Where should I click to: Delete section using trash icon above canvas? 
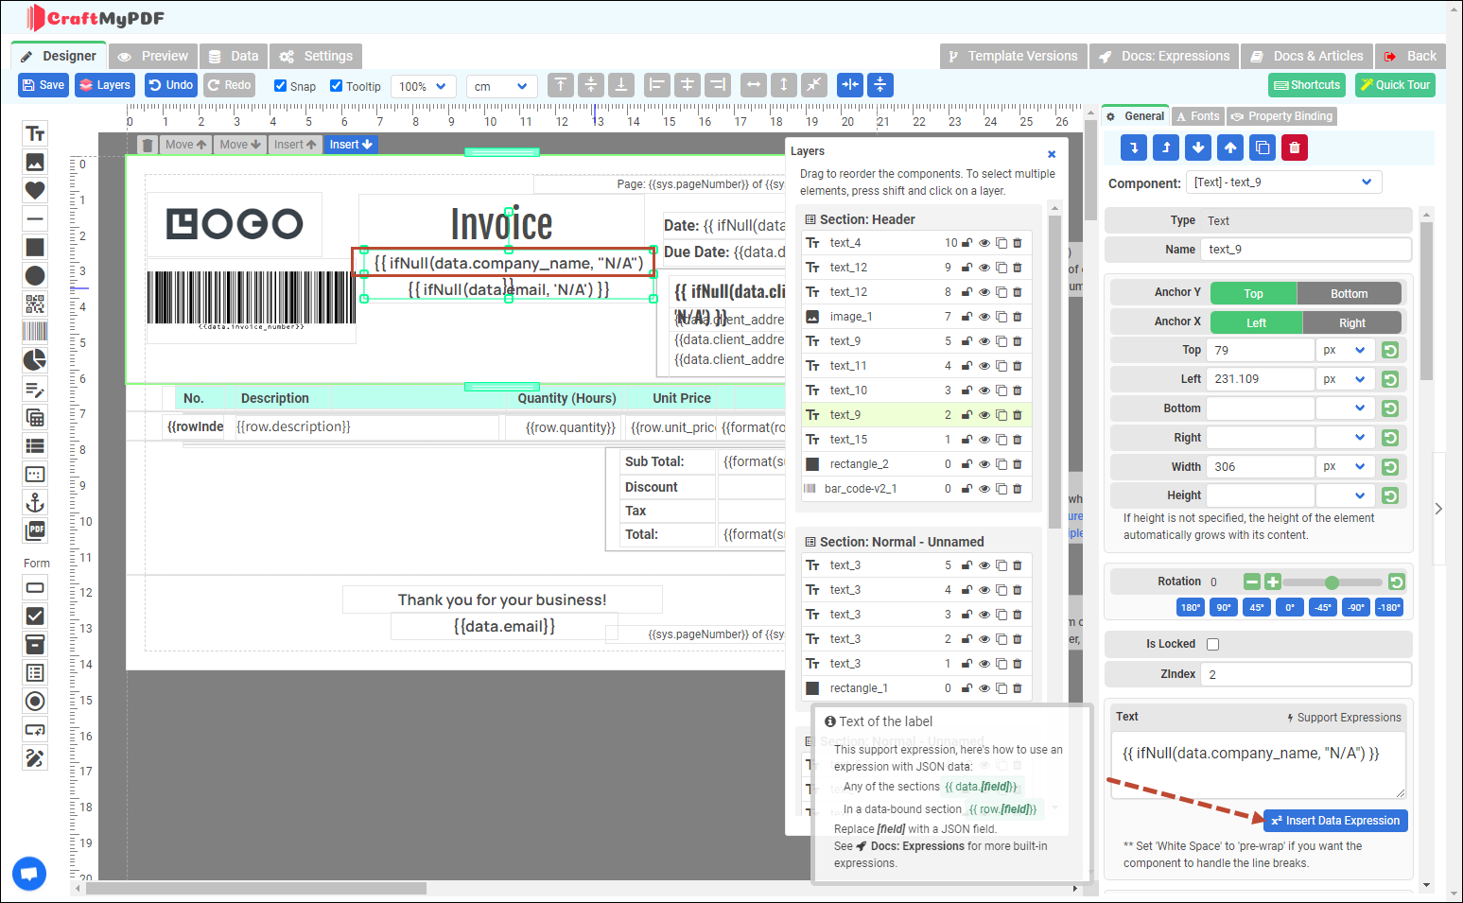click(x=147, y=145)
